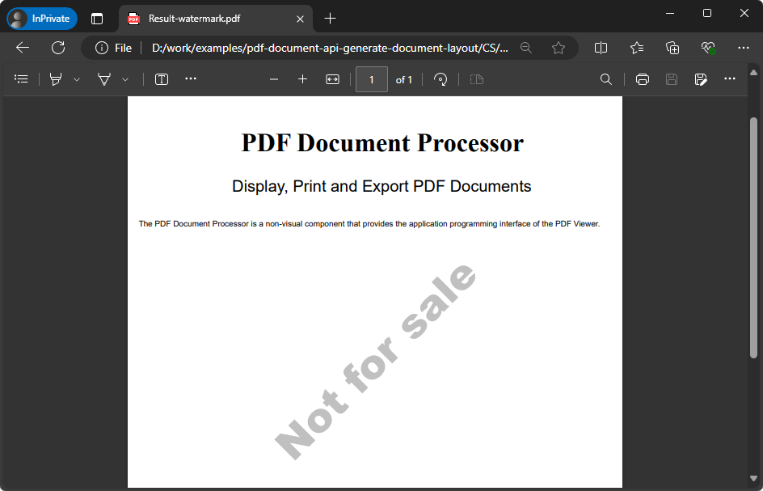Select the Draw pen tool

(x=104, y=79)
